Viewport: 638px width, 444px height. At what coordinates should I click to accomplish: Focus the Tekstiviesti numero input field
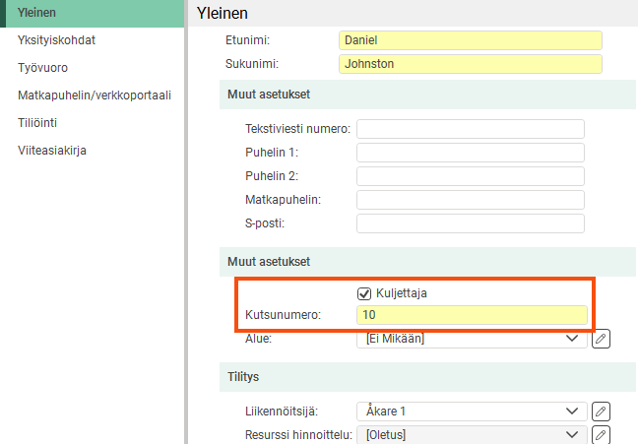(470, 129)
